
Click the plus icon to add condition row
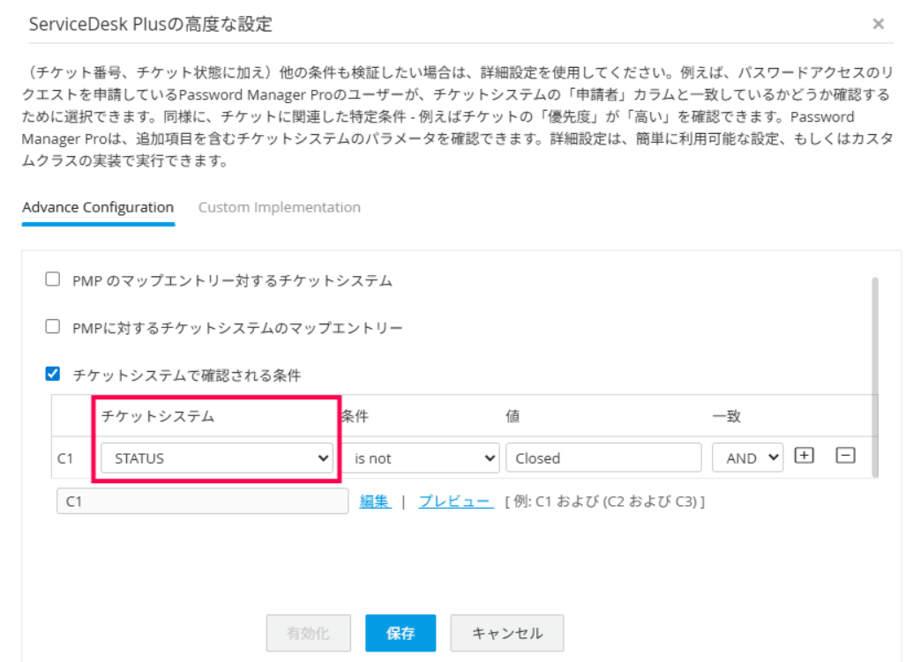click(x=804, y=456)
